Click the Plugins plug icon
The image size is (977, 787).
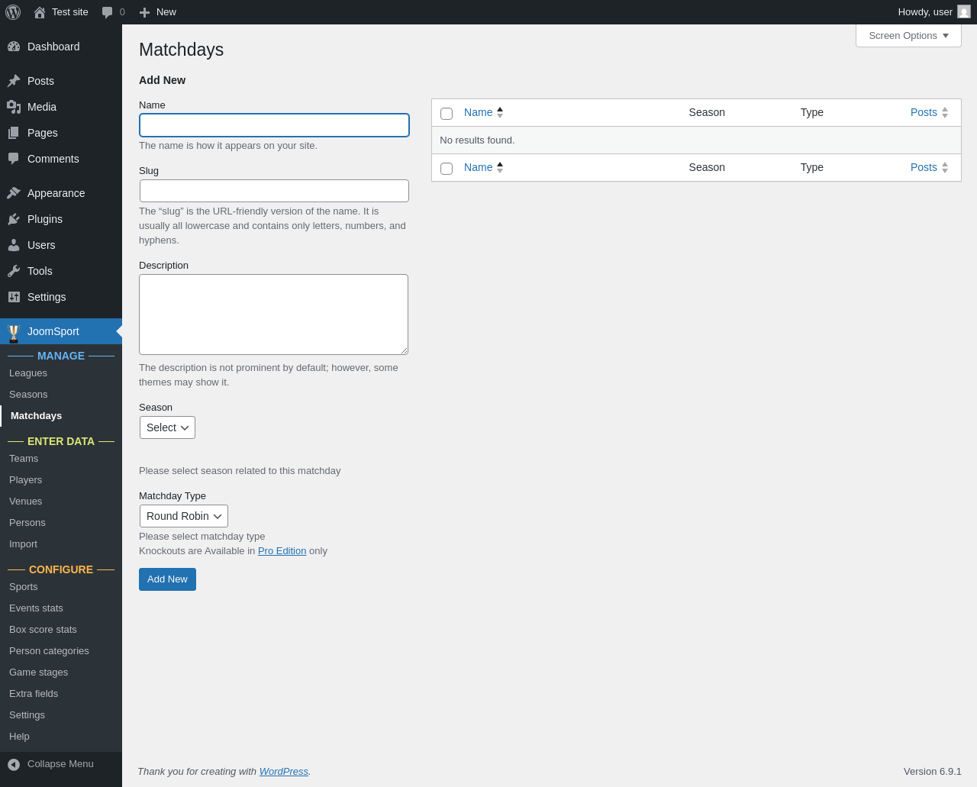pos(14,219)
